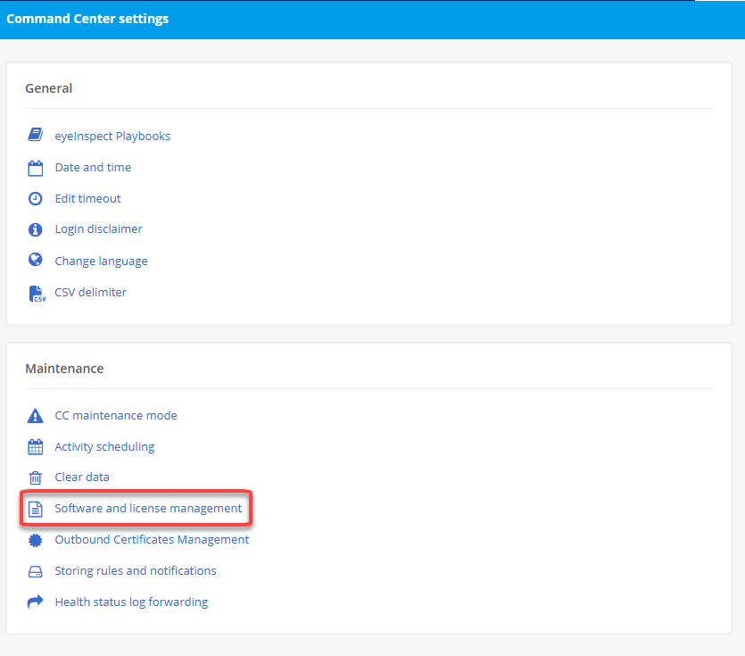Open Storing rules and notifications
Viewport: 745px width, 656px height.
pyautogui.click(x=136, y=571)
